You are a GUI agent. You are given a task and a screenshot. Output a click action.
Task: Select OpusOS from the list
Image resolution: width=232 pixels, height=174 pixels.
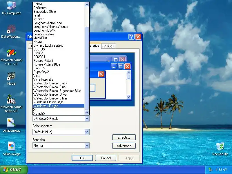(59, 49)
